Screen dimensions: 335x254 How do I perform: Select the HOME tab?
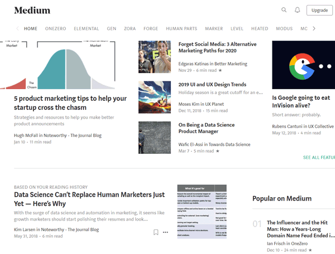coord(31,28)
